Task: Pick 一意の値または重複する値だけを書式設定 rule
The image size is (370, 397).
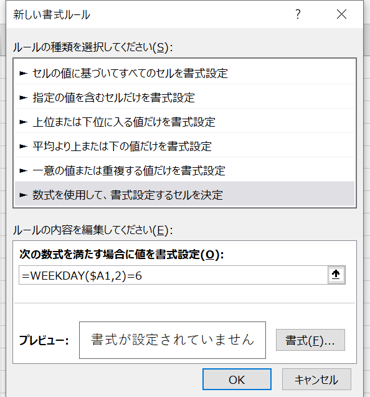Action: [184, 170]
